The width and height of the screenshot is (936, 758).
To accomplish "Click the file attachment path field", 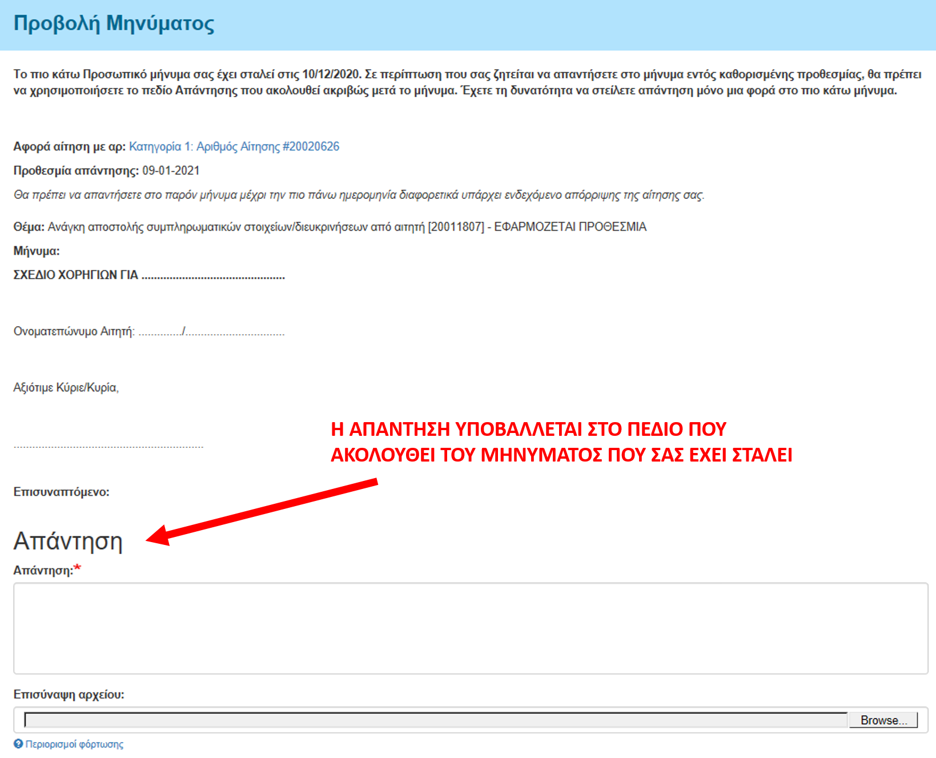I will click(435, 720).
